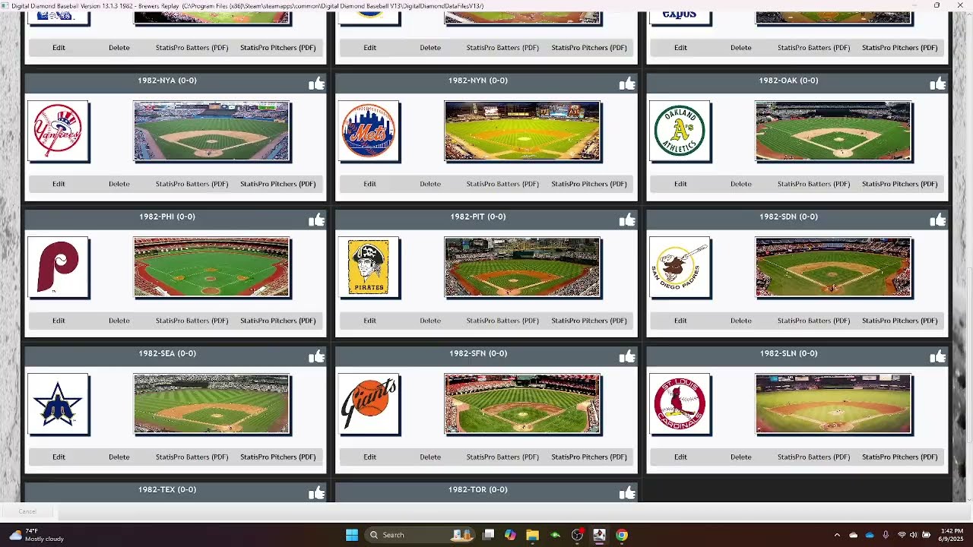
Task: Open StatisPro Pitchers PDF for 1982-SFN
Action: (589, 457)
